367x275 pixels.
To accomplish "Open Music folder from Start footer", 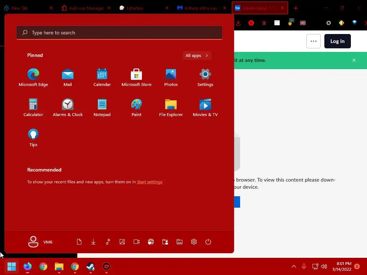I will pos(108,242).
